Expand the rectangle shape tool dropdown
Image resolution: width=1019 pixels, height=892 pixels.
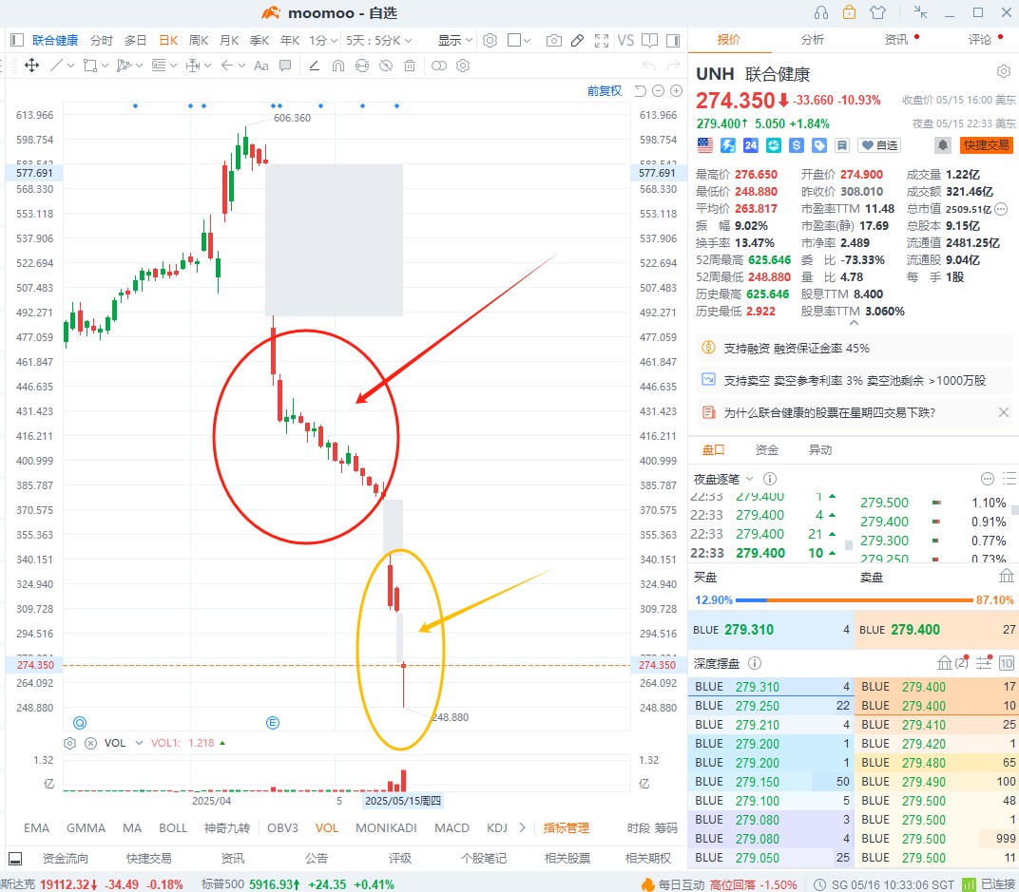(105, 66)
